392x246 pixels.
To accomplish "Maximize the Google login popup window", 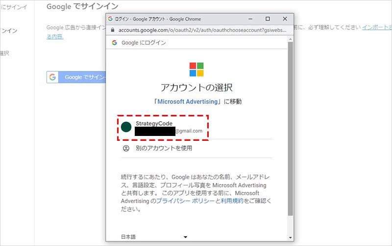I will (268, 19).
